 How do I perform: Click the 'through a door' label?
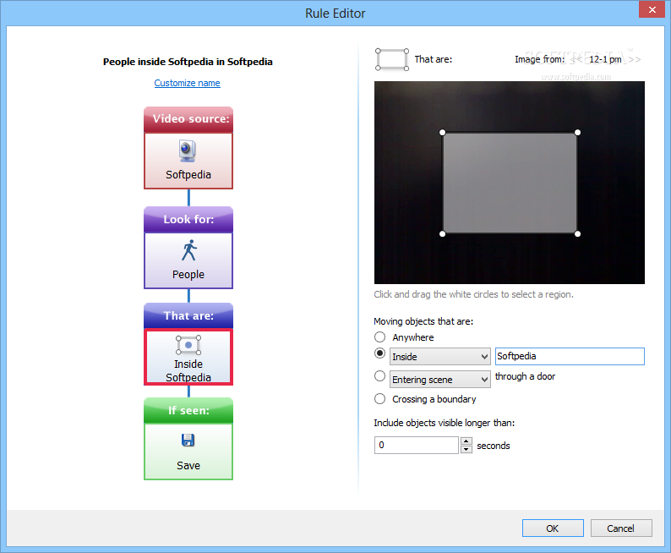525,376
